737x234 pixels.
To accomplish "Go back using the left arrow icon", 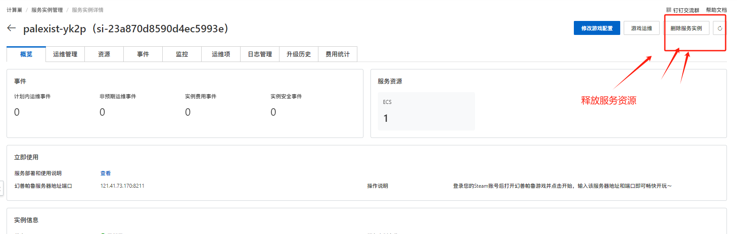I will (x=11, y=28).
